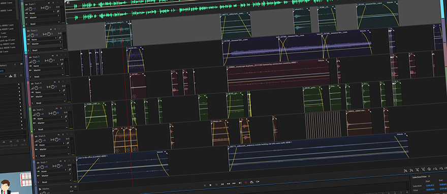Expand Track 4 automation lanes arrow

32,104
